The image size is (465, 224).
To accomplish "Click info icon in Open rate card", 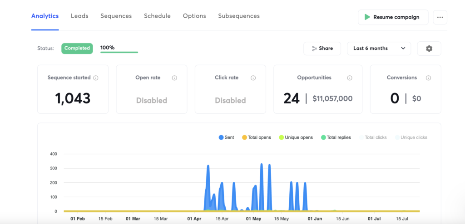I will (x=174, y=78).
